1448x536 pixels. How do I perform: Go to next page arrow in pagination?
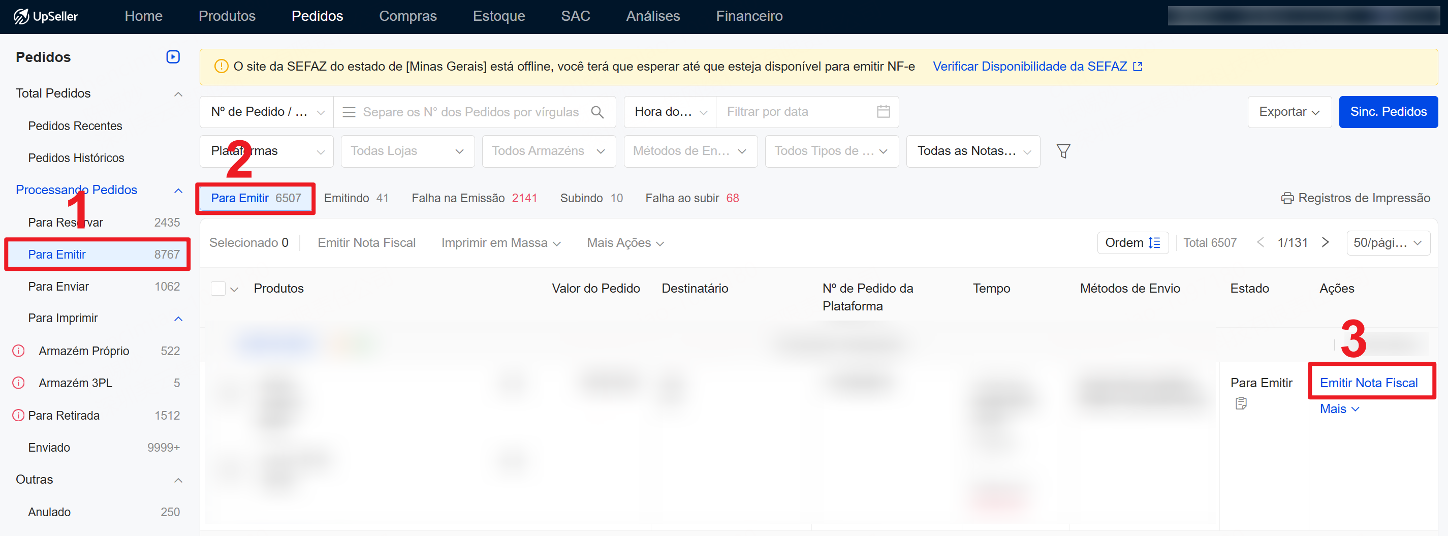point(1325,243)
